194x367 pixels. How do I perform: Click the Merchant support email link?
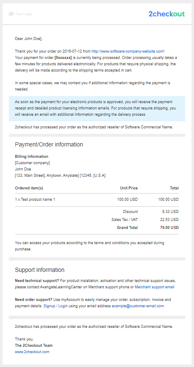point(155,287)
